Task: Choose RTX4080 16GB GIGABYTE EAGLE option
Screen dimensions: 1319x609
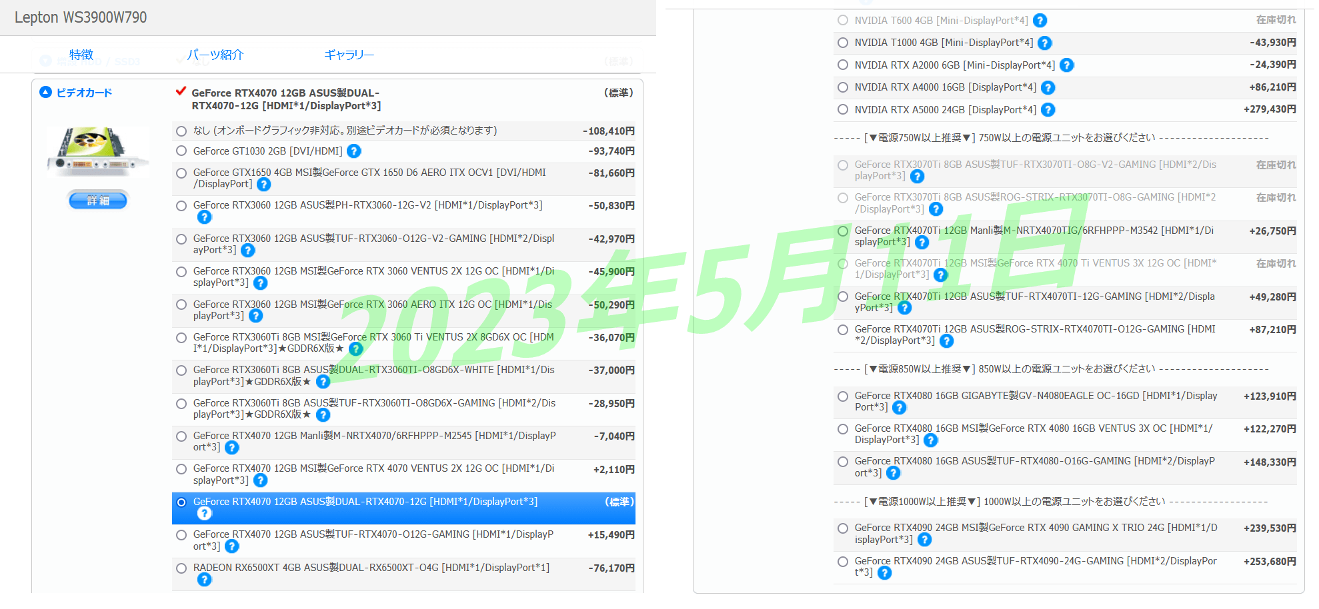Action: pos(843,396)
